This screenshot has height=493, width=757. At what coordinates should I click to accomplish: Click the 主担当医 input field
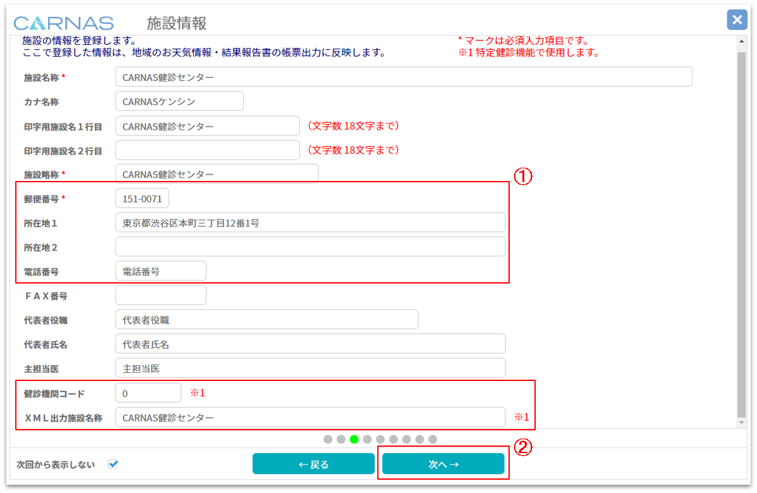(x=311, y=368)
